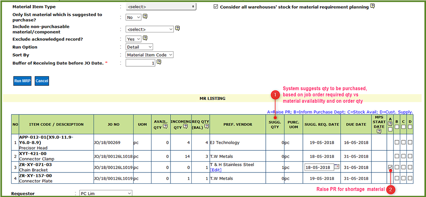Image resolution: width=426 pixels, height=197 pixels.
Task: Tick the select-all checkbox in column A header
Action: click(390, 129)
